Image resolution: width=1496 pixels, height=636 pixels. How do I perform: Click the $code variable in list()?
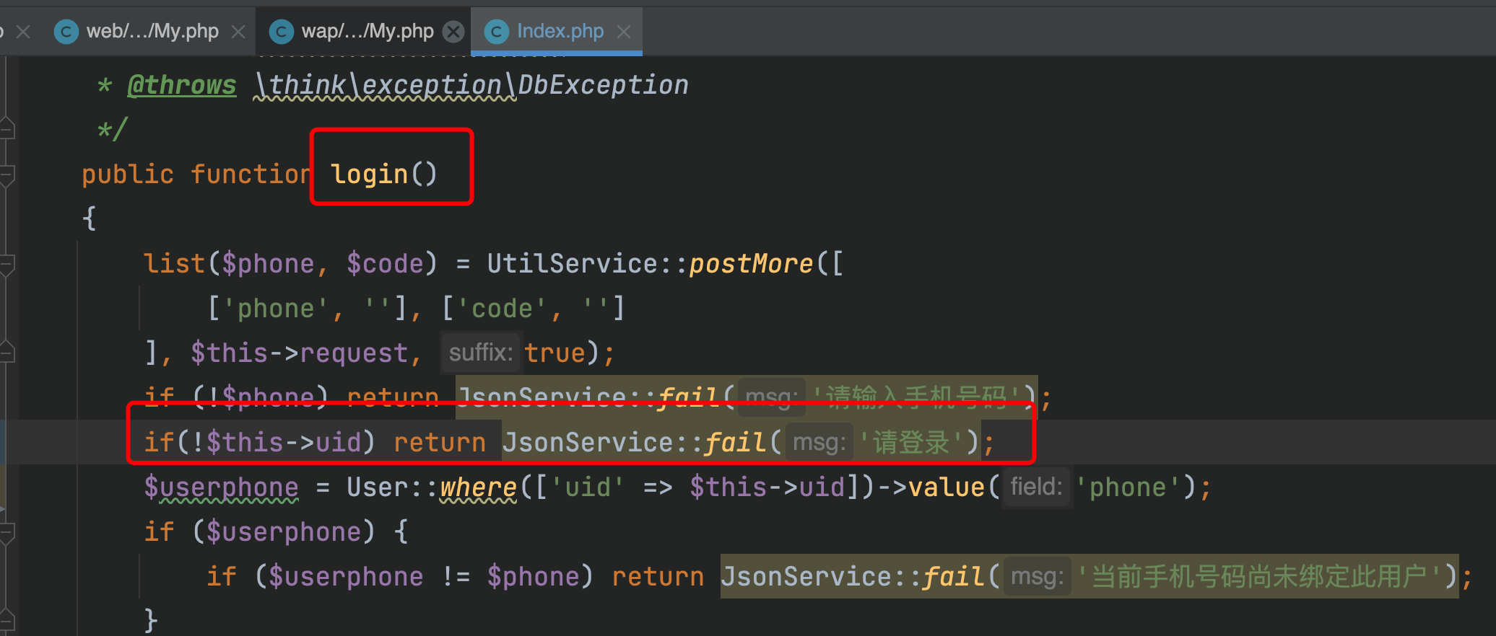tap(384, 264)
